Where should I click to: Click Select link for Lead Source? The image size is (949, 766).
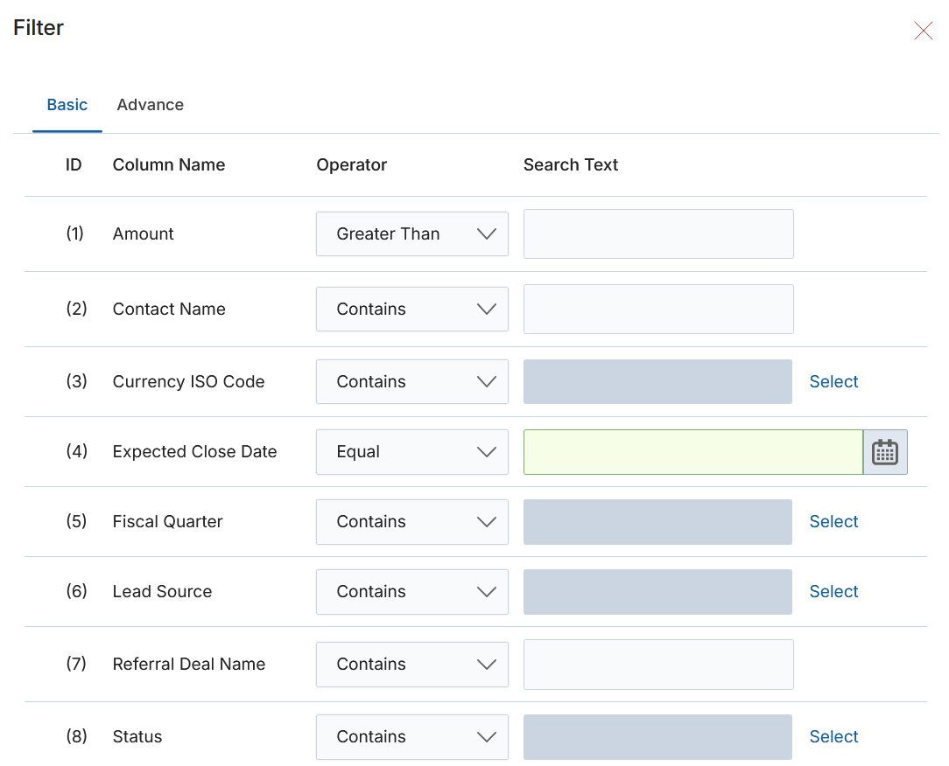point(833,591)
